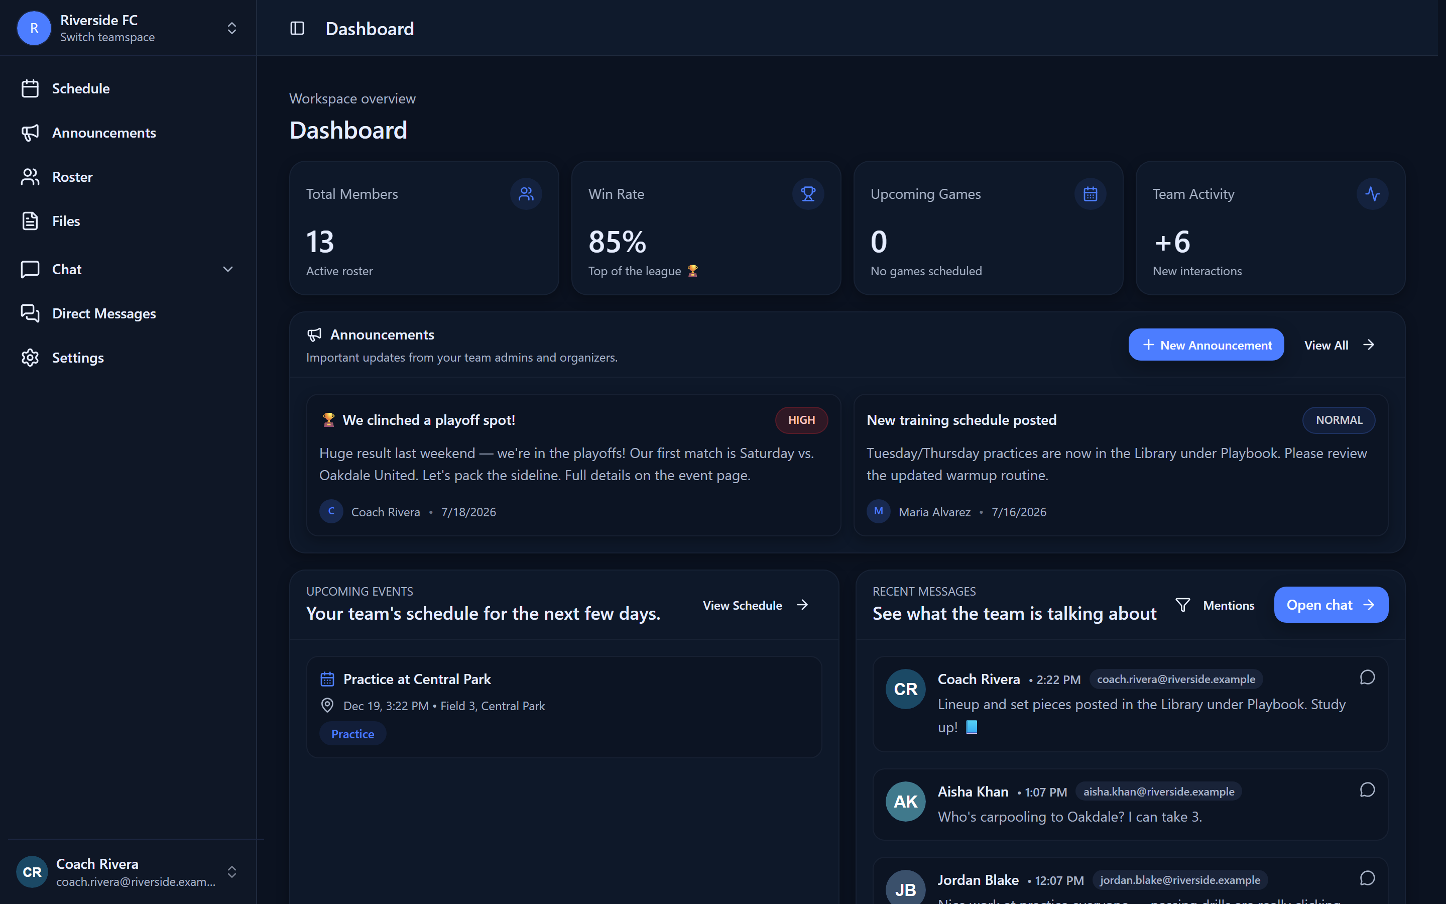Viewport: 1446px width, 904px height.
Task: Click the Aisha Khan sender name
Action: 973,792
